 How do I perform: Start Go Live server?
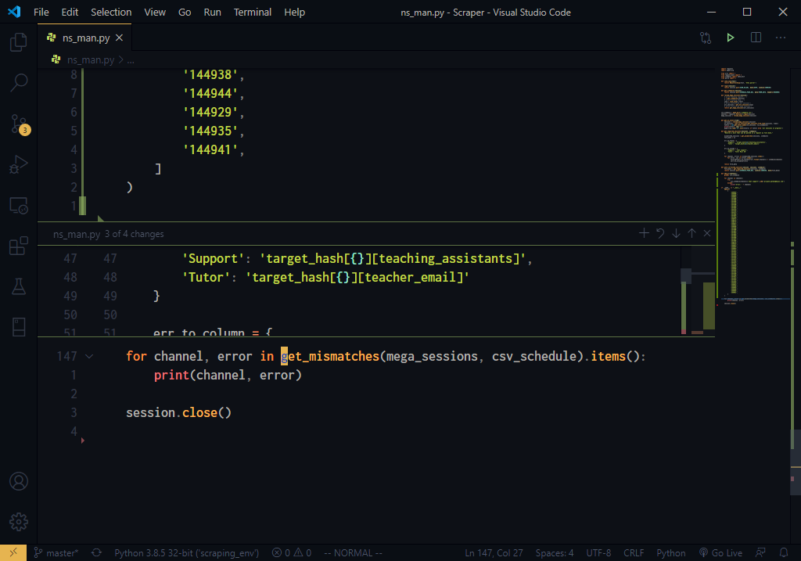pyautogui.click(x=720, y=553)
